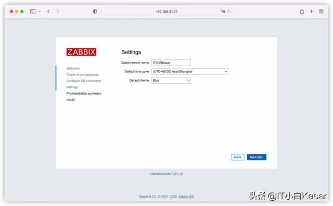Open the Default theme dropdown
Screen dimensions: 333x206
(171, 80)
